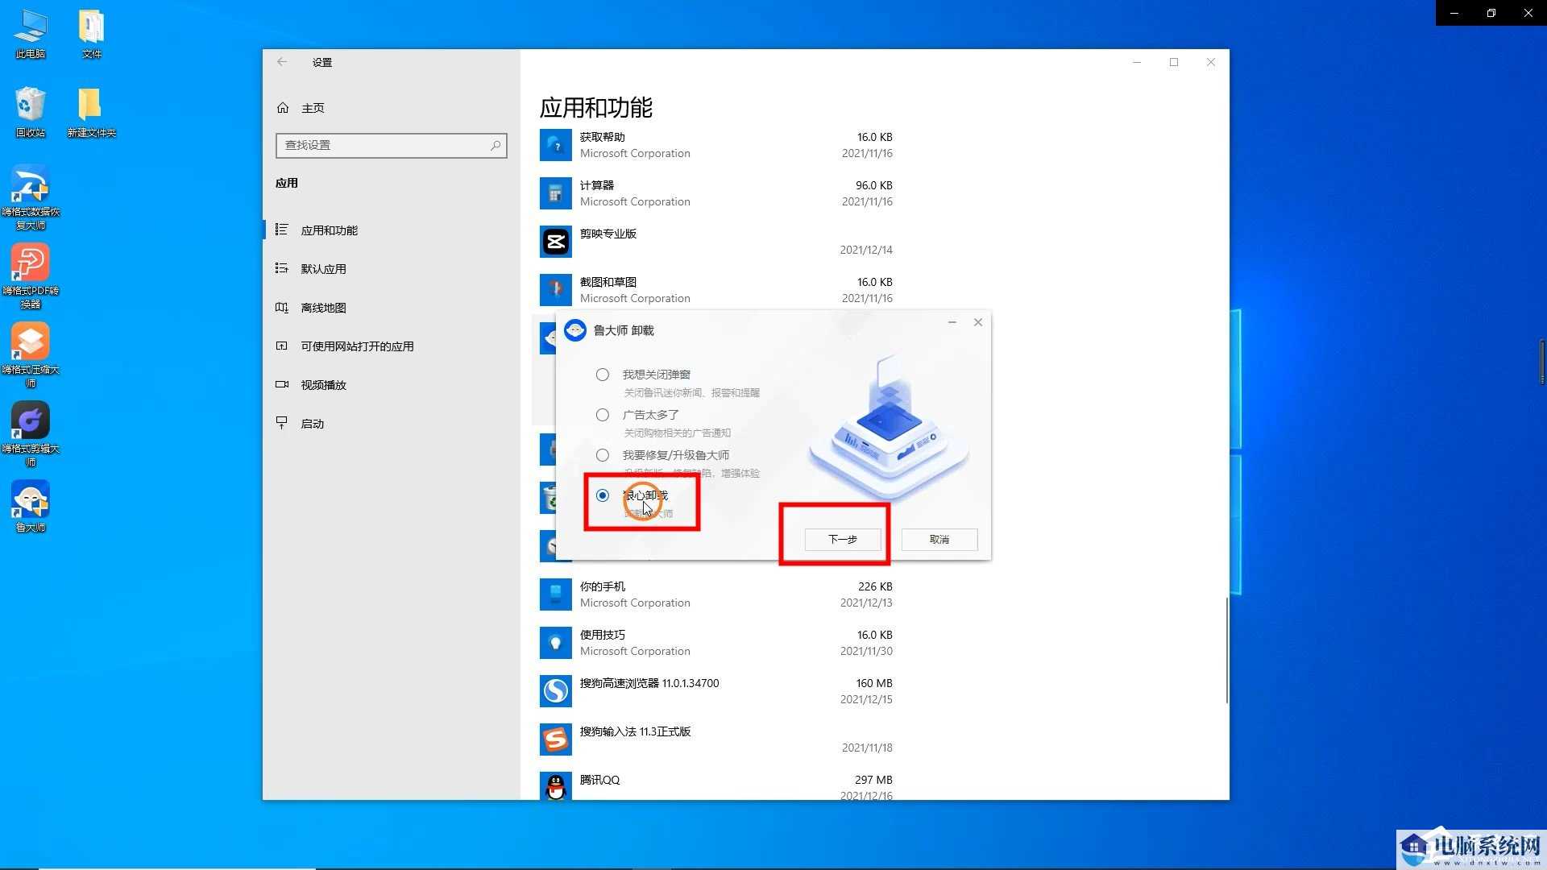Open 应用和功能 in Settings sidebar
The image size is (1547, 870).
tap(392, 230)
